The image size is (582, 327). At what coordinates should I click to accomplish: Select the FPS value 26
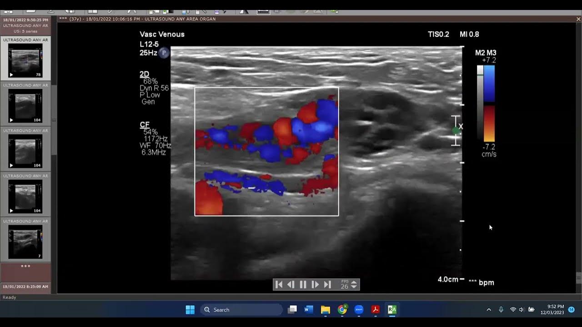coord(344,287)
